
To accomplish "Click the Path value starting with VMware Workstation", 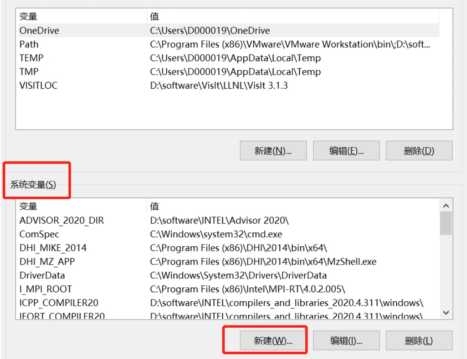I will pyautogui.click(x=290, y=44).
